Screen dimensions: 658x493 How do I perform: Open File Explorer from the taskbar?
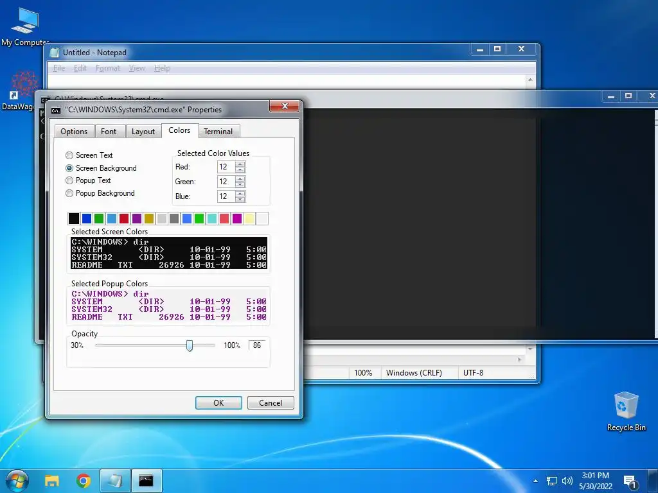click(51, 480)
